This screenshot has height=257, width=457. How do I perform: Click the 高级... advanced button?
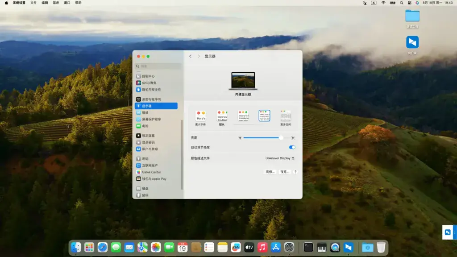click(270, 172)
